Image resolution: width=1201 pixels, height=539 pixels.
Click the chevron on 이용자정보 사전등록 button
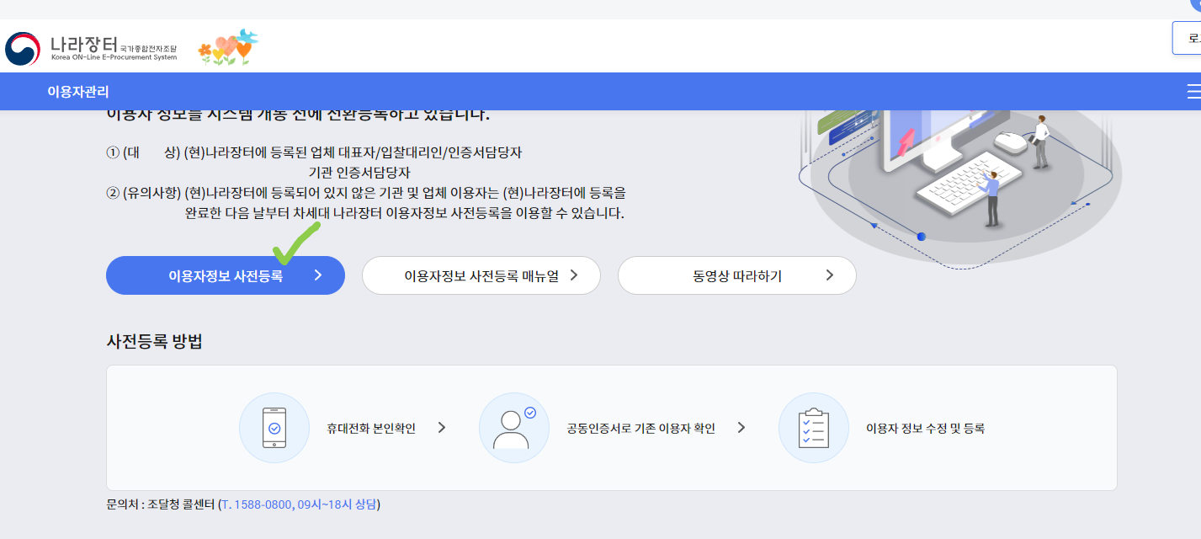[x=318, y=275]
